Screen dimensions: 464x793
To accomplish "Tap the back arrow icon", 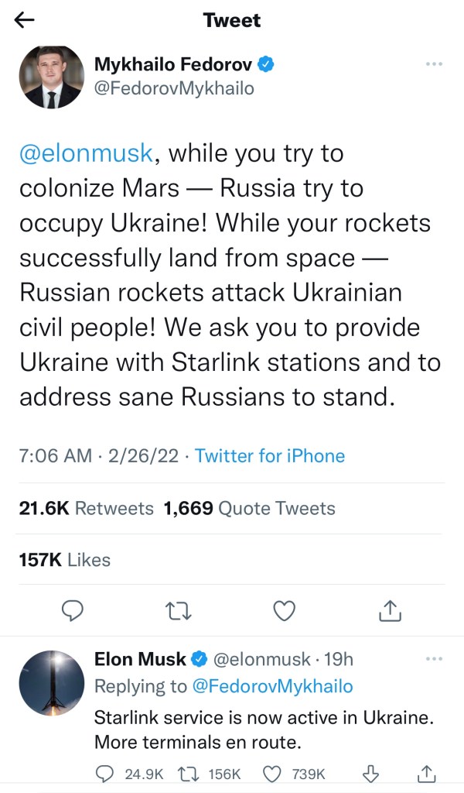I will click(25, 21).
